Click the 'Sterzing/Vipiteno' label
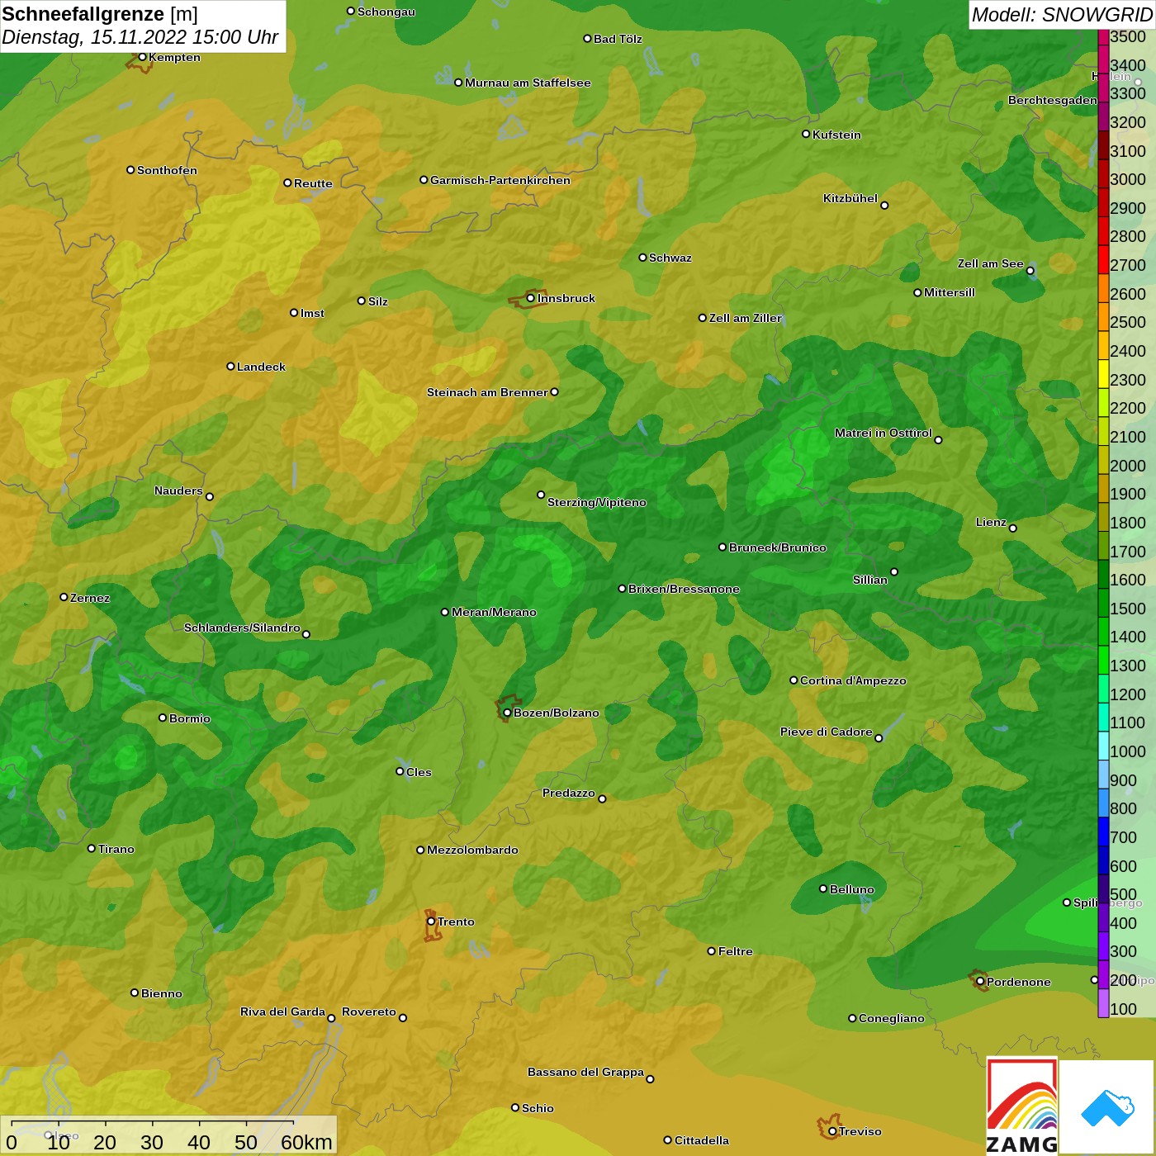This screenshot has width=1156, height=1156. point(597,502)
